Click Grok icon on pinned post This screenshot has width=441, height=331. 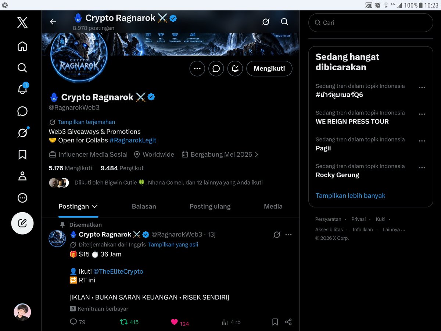277,234
